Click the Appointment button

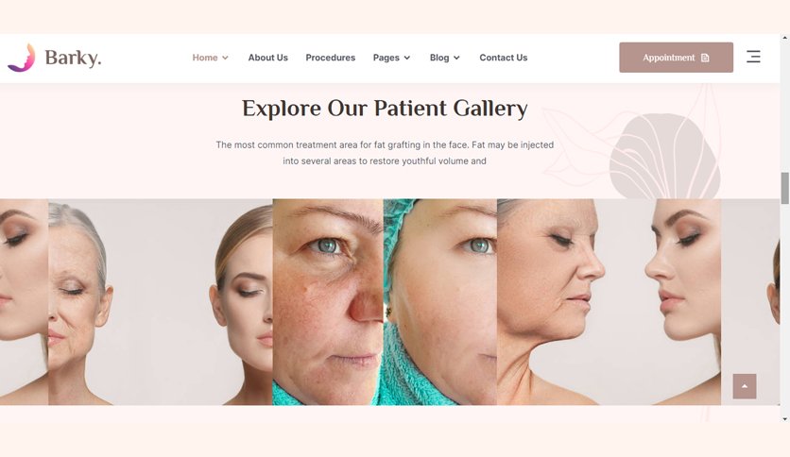[x=676, y=58]
